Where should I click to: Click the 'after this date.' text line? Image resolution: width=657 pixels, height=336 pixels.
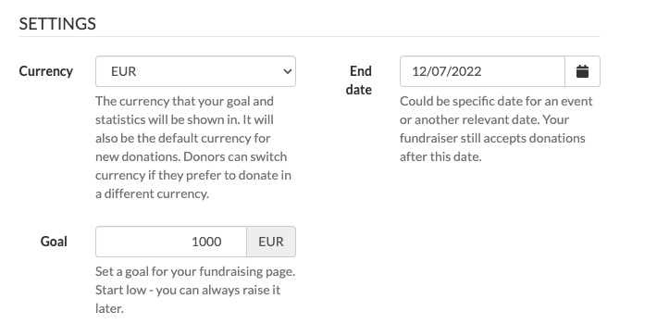tap(440, 156)
